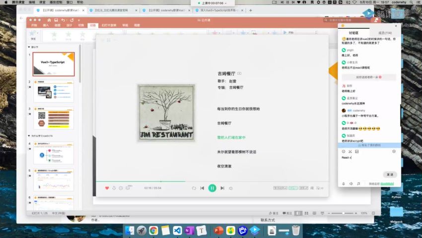Click the PowerPoint Undo icon
This screenshot has height=238, width=422.
pos(63,20)
